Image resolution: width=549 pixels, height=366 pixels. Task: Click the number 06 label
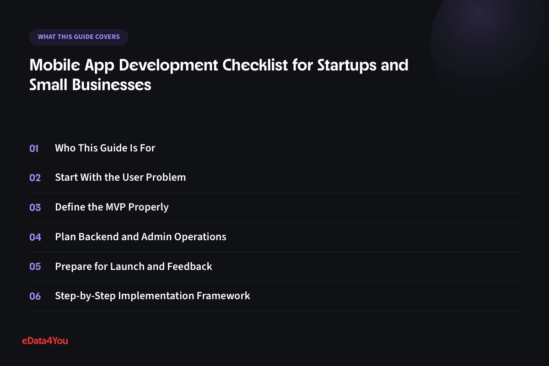pyautogui.click(x=35, y=296)
